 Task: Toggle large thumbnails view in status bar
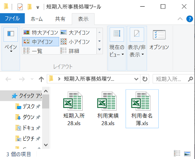click(x=187, y=154)
